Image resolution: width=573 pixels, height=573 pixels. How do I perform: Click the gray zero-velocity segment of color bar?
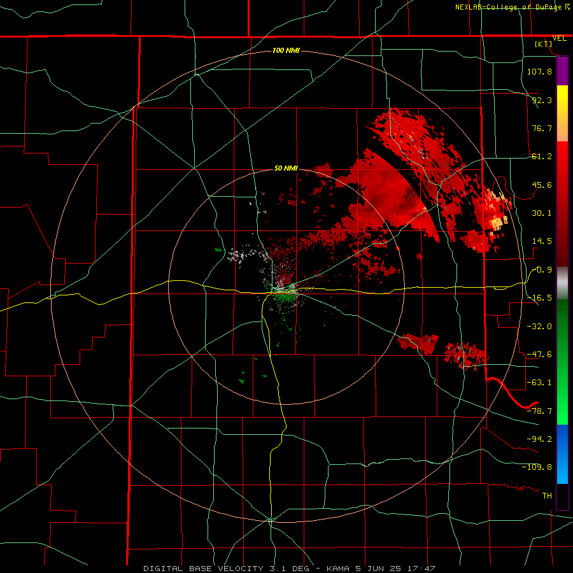coord(562,283)
